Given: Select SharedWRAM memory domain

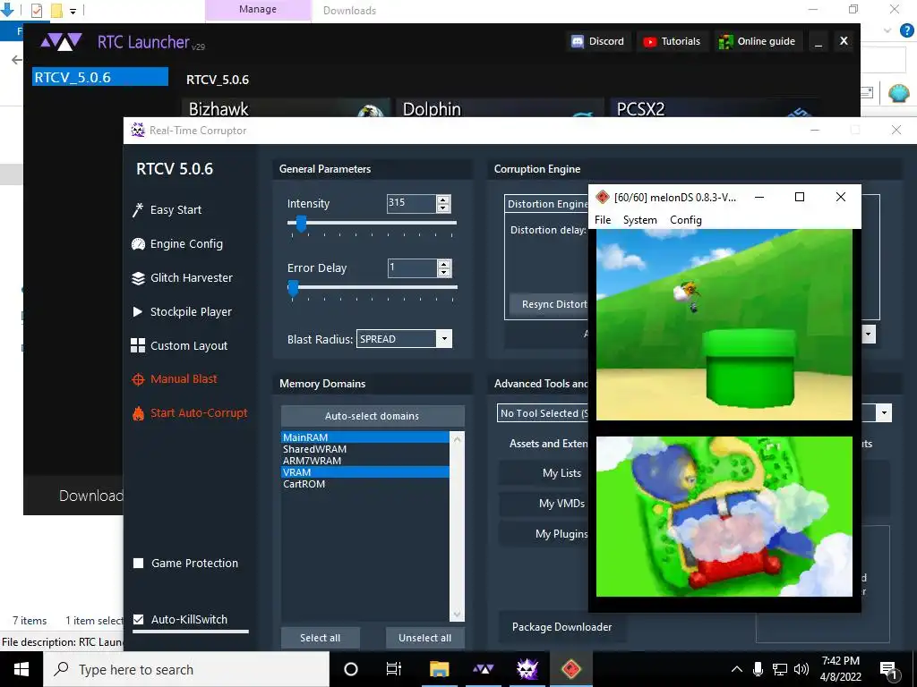Looking at the screenshot, I should tap(365, 449).
